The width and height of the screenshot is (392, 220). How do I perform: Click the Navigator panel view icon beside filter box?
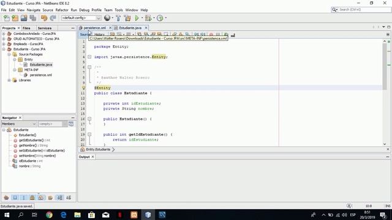71,123
